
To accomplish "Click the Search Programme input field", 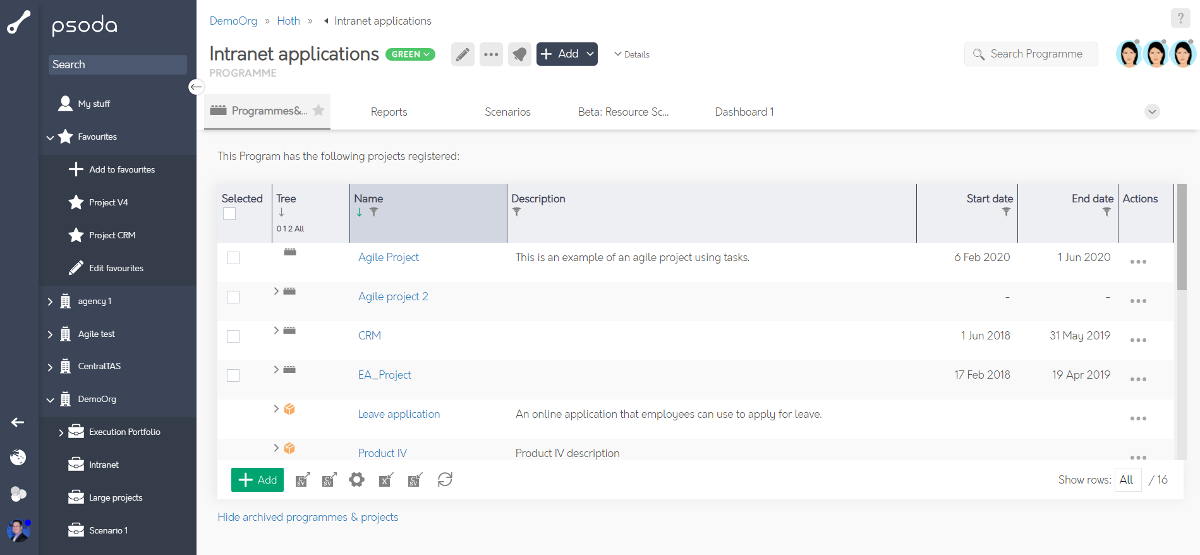I will (1036, 54).
